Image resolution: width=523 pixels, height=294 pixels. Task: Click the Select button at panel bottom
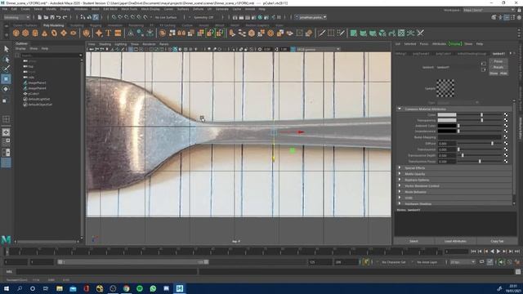click(413, 241)
